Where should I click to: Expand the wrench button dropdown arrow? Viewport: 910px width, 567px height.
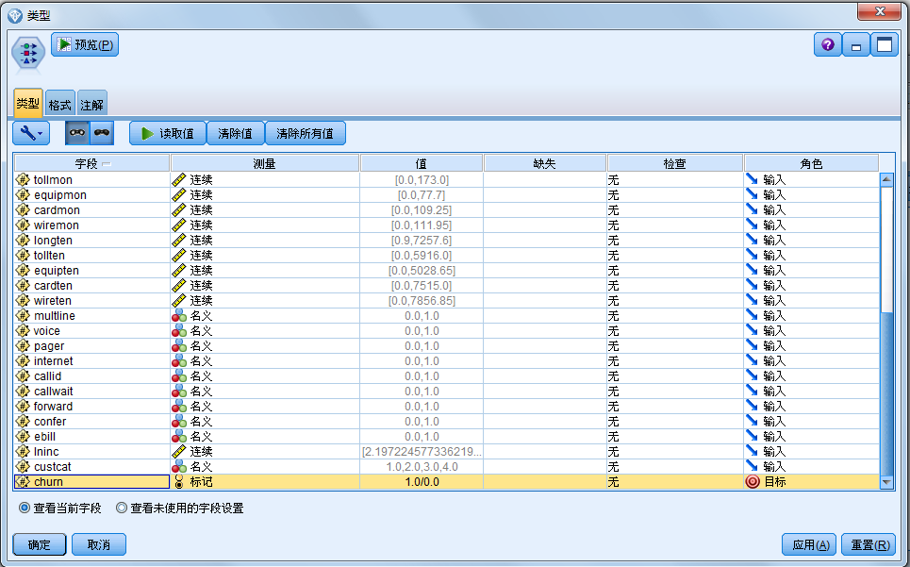[x=40, y=132]
